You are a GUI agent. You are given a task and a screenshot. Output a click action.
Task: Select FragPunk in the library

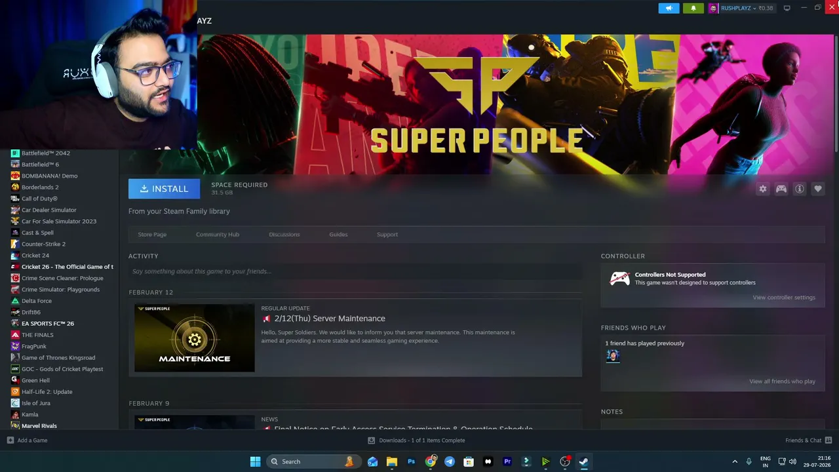pyautogui.click(x=34, y=346)
